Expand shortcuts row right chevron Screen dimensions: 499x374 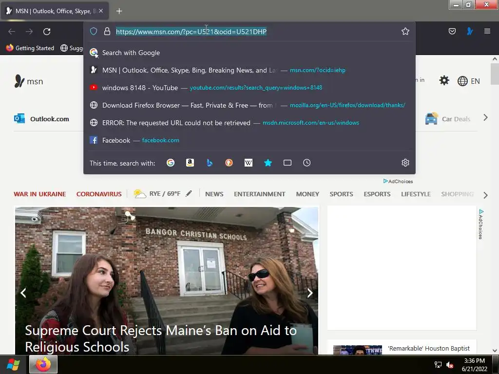[x=486, y=118]
